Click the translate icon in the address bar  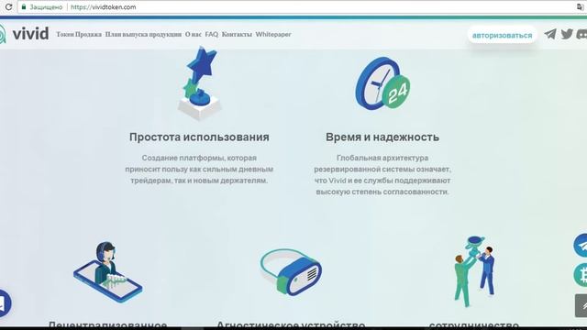coord(580,6)
